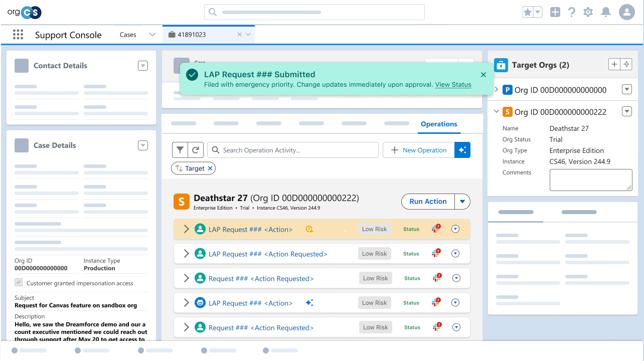Expand Org ID 00D000000000000 in Target Orgs

tap(497, 90)
